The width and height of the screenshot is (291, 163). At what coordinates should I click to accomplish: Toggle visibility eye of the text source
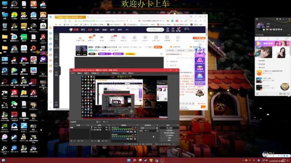pos(107,128)
